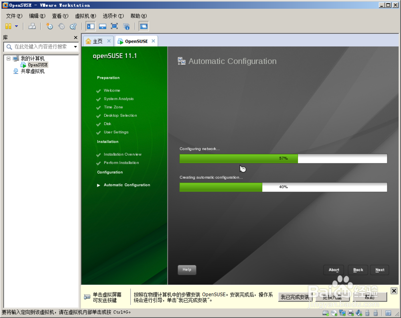Revert to the previous snapshot

[61, 26]
